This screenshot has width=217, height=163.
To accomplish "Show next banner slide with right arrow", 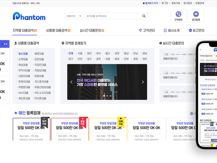I will tap(143, 82).
